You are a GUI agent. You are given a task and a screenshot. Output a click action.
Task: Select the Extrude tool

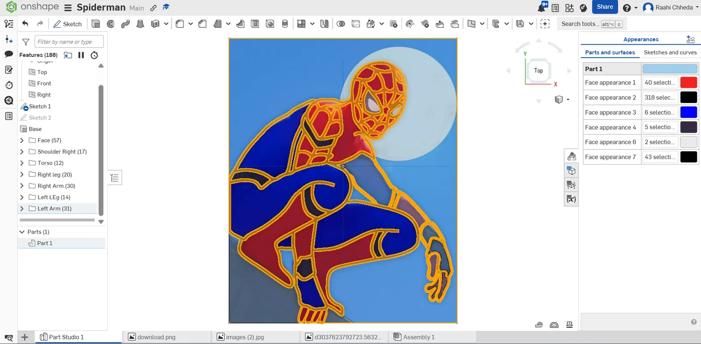(96, 24)
